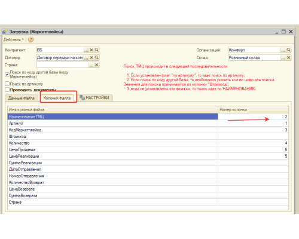
Task: Select the Колонки файла tab
Action: pos(57,98)
